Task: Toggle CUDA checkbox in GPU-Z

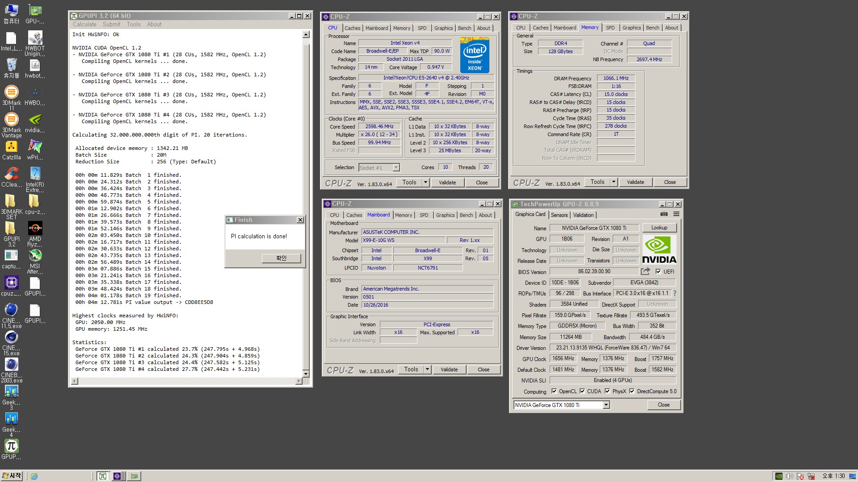Action: click(582, 391)
